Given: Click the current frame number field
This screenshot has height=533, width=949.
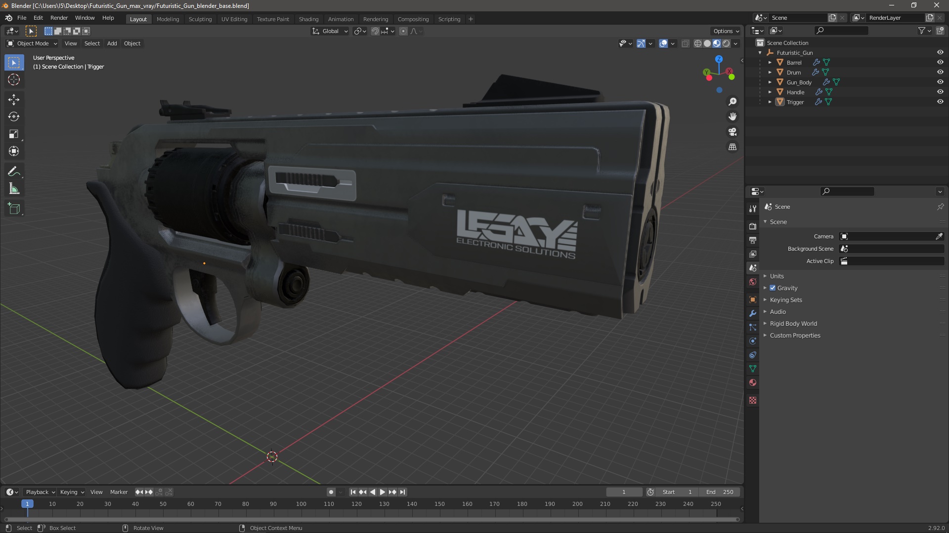Looking at the screenshot, I should tap(624, 492).
